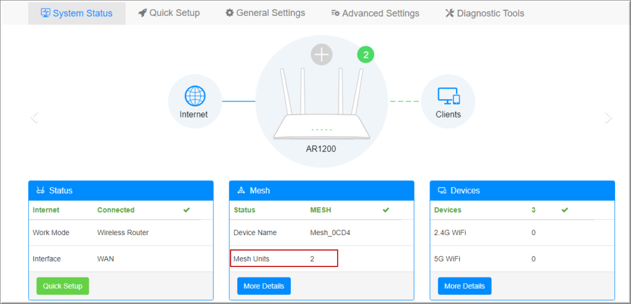The height and width of the screenshot is (304, 631).
Task: Click the Clients devices icon
Action: pos(448,96)
